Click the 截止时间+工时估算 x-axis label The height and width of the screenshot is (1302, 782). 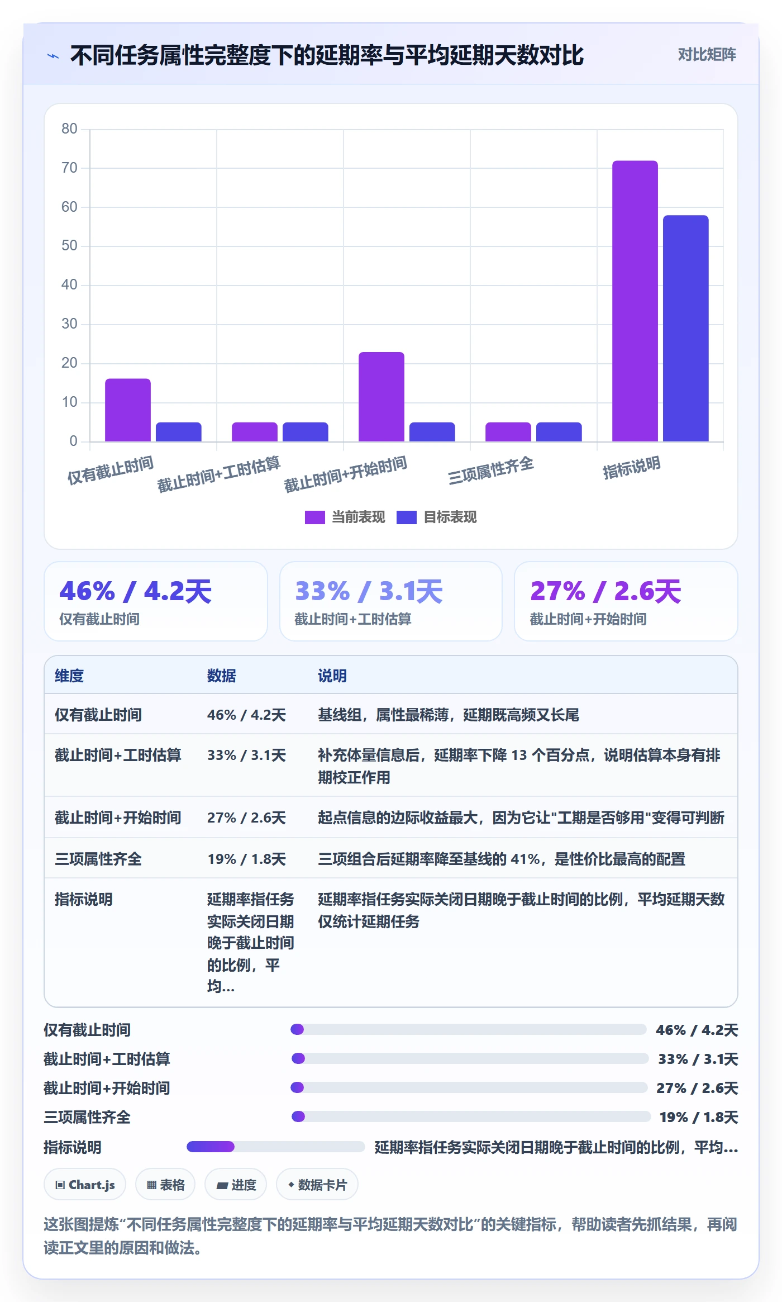tap(218, 474)
